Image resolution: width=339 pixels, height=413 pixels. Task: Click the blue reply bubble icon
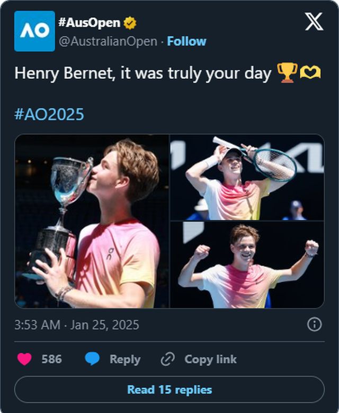pyautogui.click(x=92, y=359)
